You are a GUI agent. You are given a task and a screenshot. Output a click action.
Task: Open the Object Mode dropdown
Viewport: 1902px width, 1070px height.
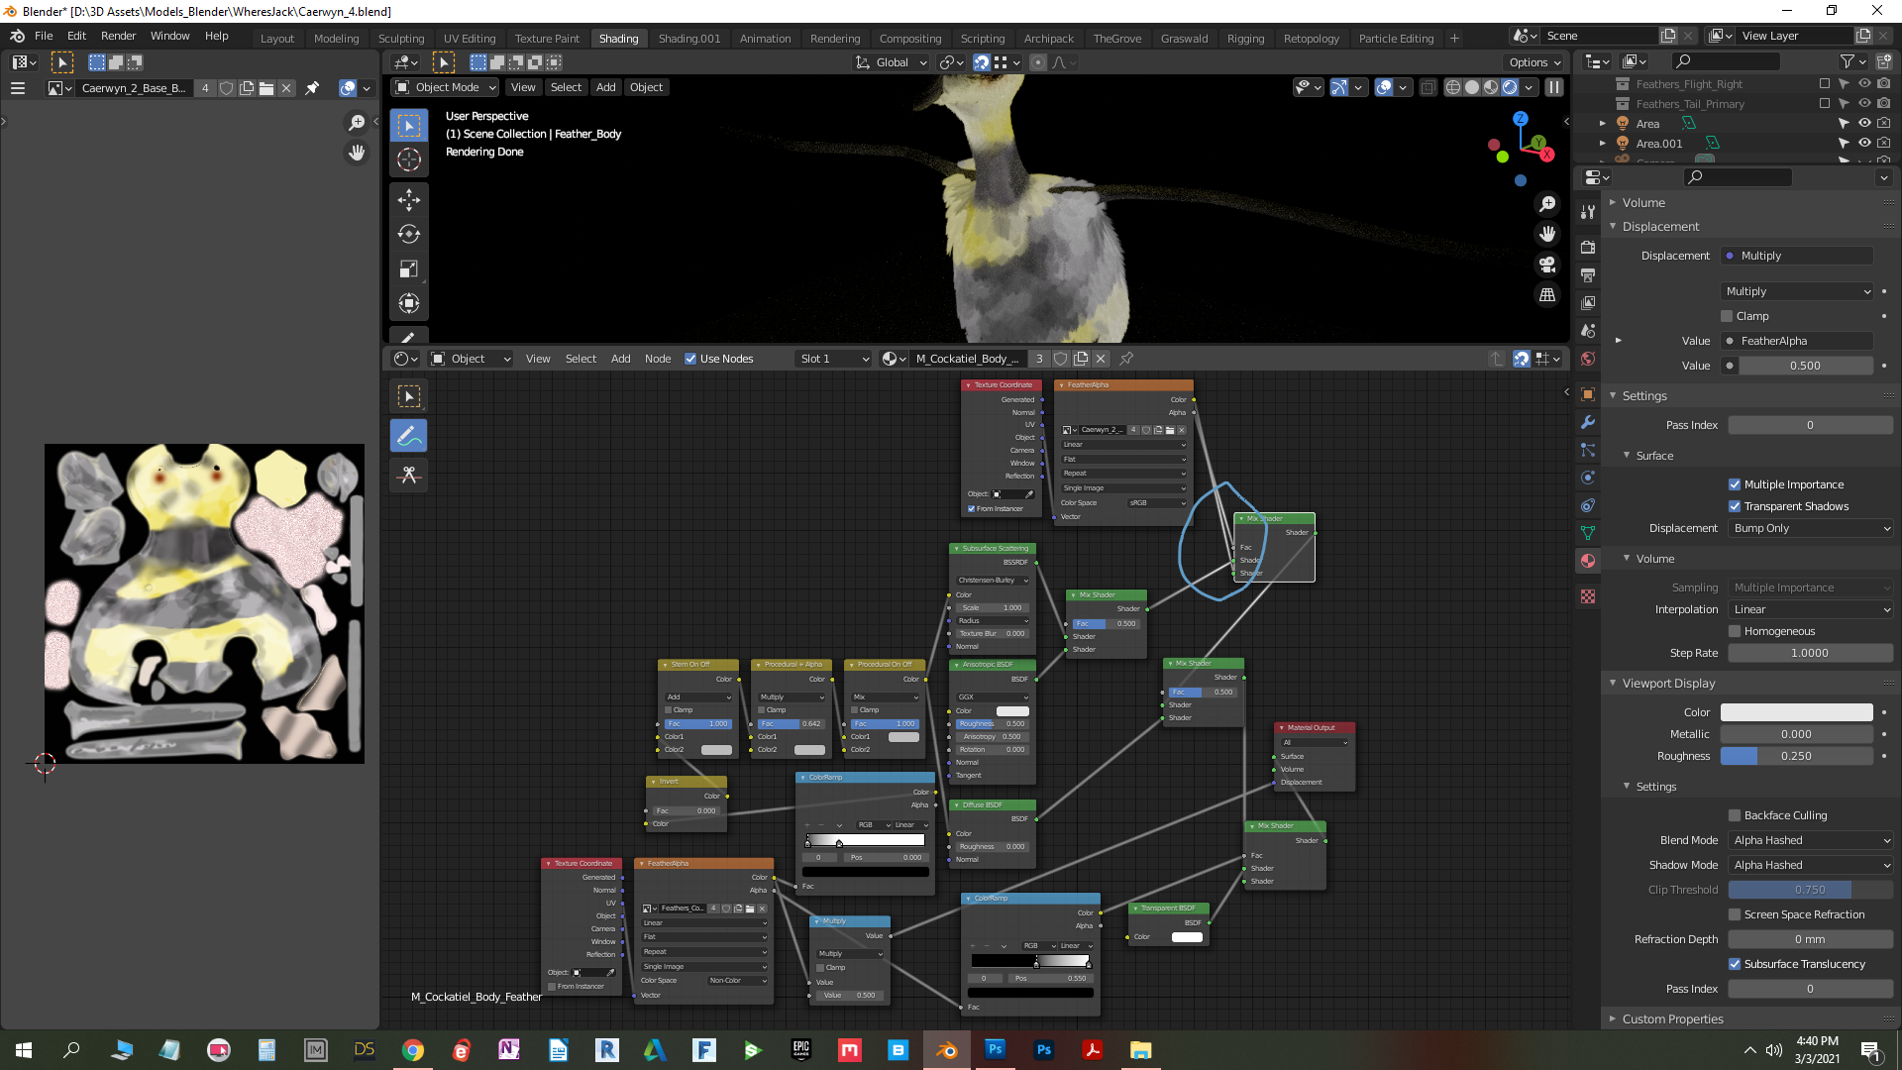click(x=446, y=87)
